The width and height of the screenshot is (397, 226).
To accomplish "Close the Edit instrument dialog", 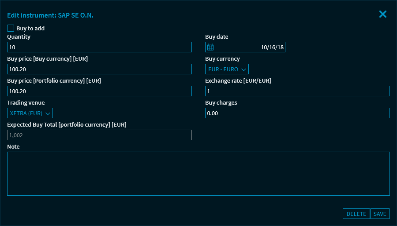I will click(382, 14).
